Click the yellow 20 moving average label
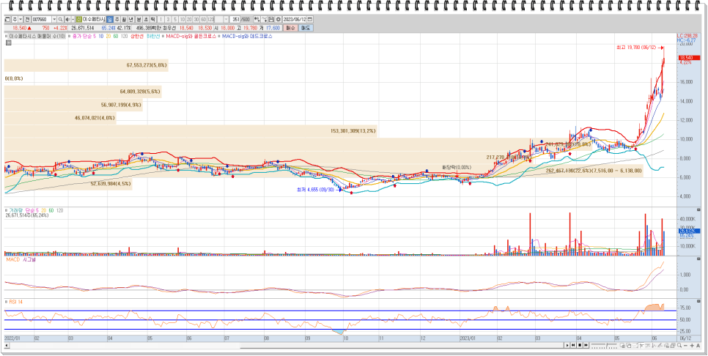 pyautogui.click(x=108, y=36)
